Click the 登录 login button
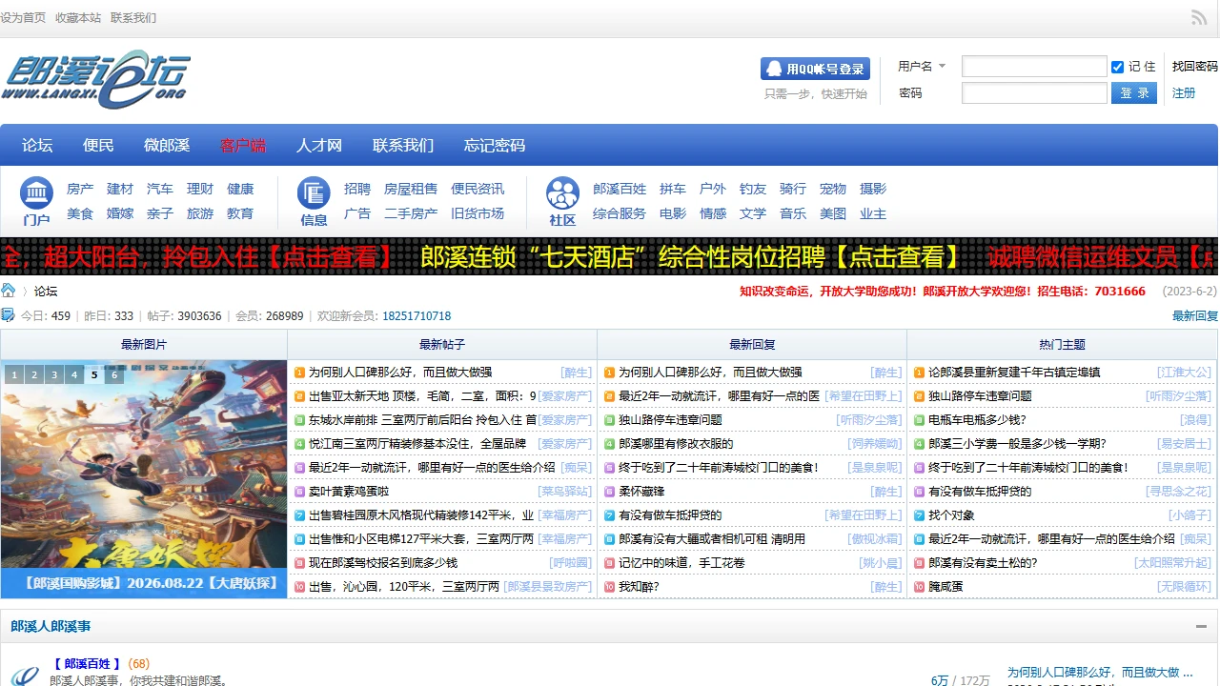 click(1134, 93)
